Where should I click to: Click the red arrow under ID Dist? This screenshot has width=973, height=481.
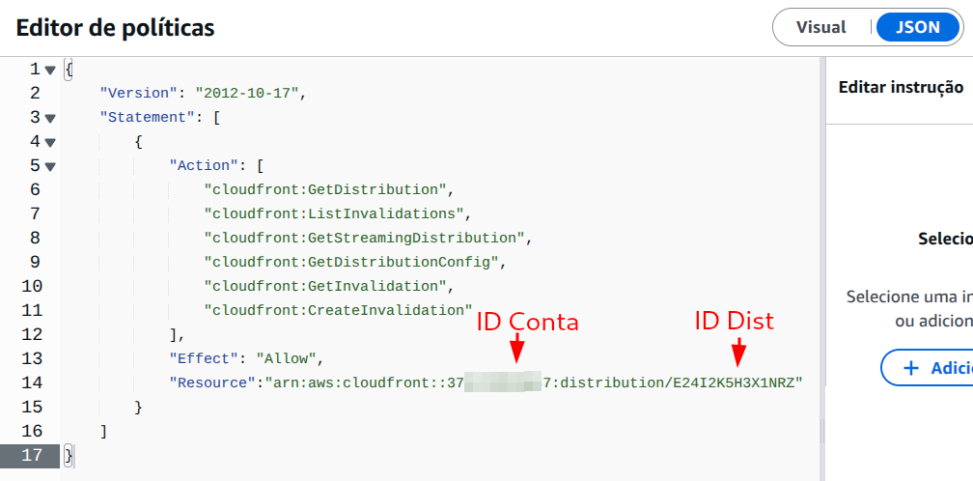coord(738,353)
